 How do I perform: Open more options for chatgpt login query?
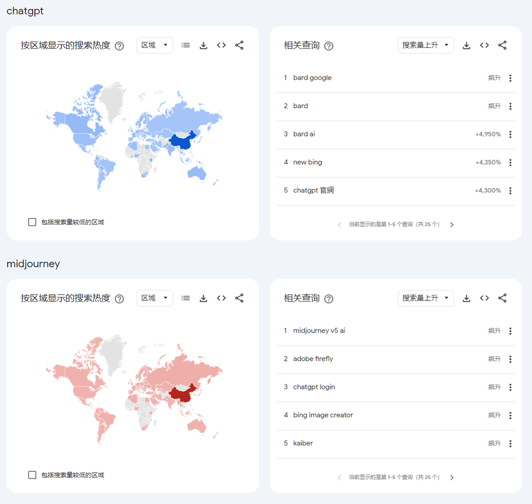(510, 387)
